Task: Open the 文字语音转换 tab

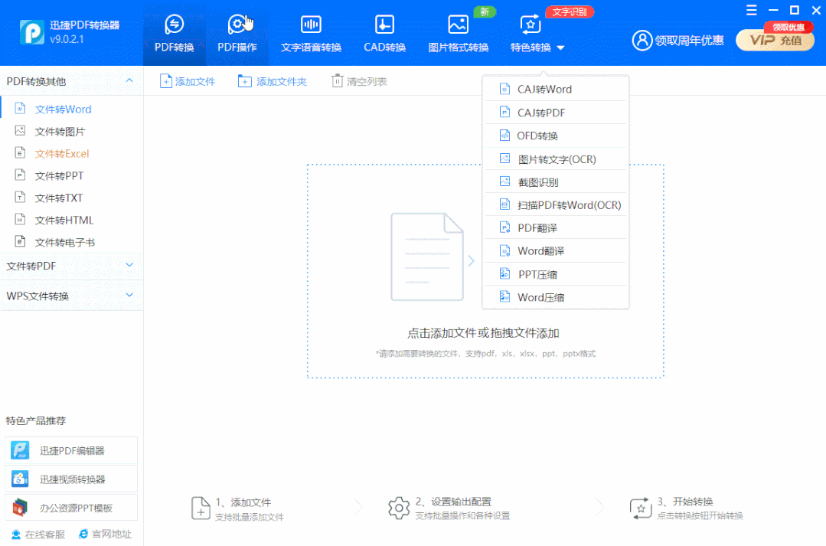Action: point(311,34)
